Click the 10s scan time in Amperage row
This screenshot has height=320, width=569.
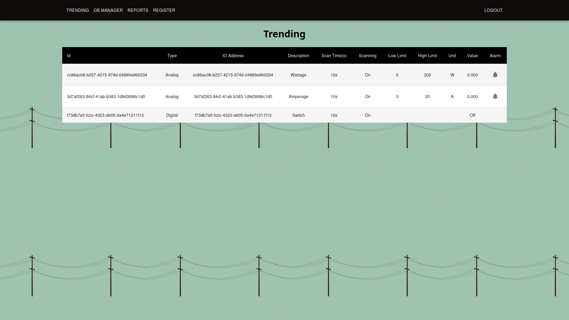[x=334, y=97]
